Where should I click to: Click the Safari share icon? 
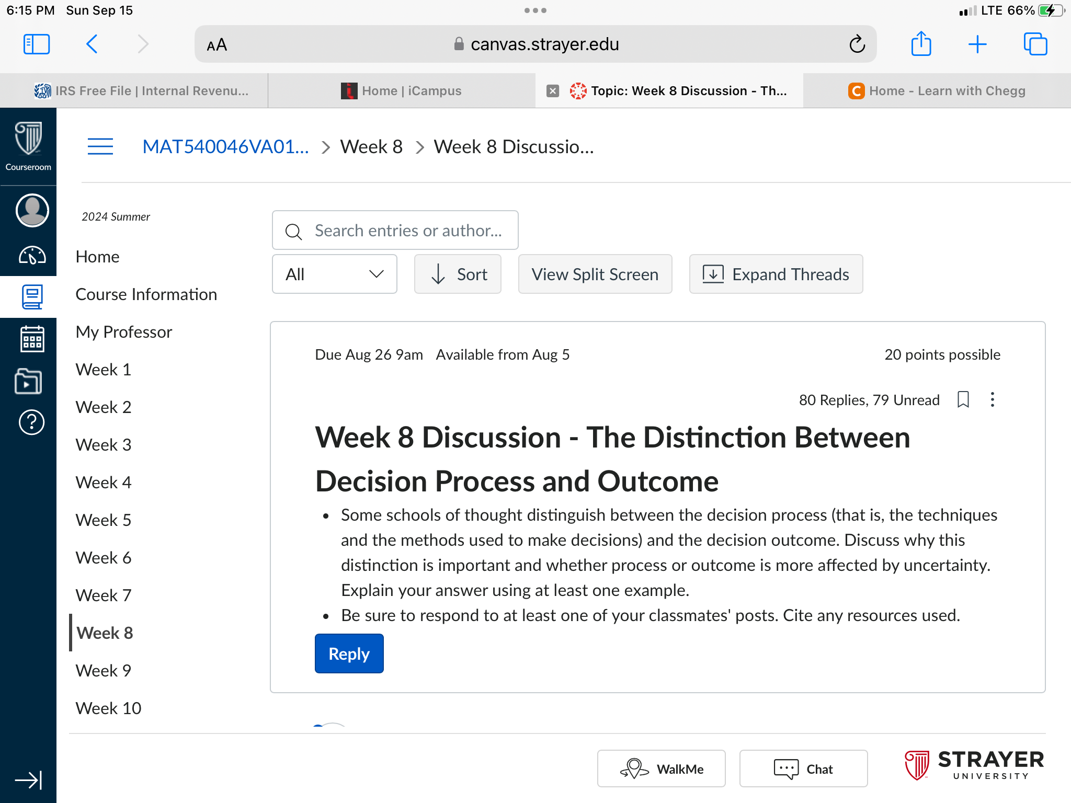point(921,44)
